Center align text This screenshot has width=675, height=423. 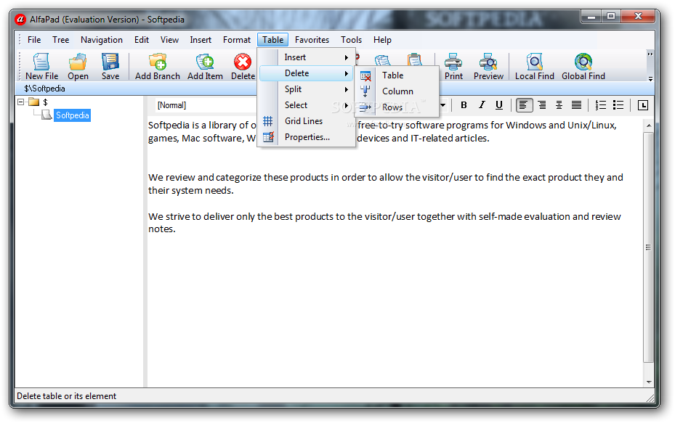point(559,105)
